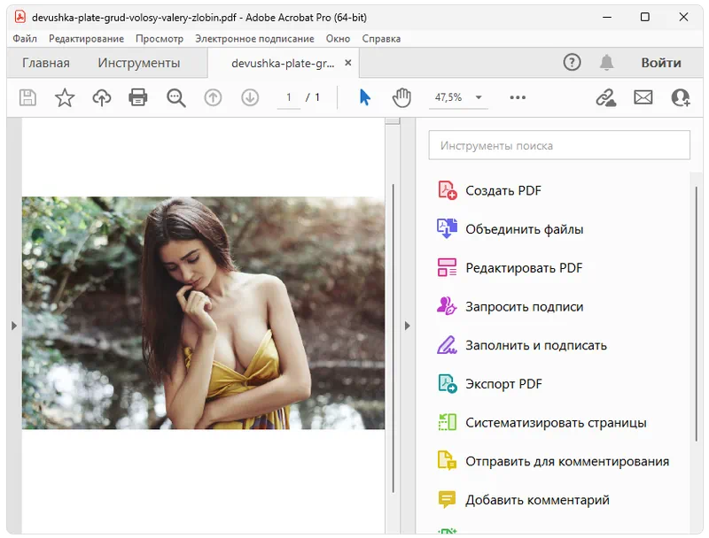The image size is (709, 538).
Task: Upload file to cloud icon
Action: click(102, 97)
